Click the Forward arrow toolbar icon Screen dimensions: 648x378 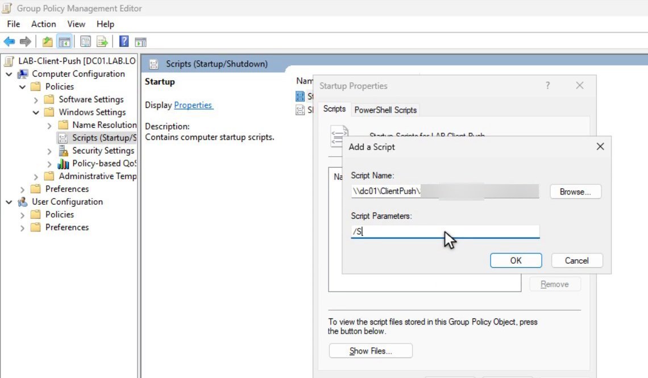tap(26, 41)
